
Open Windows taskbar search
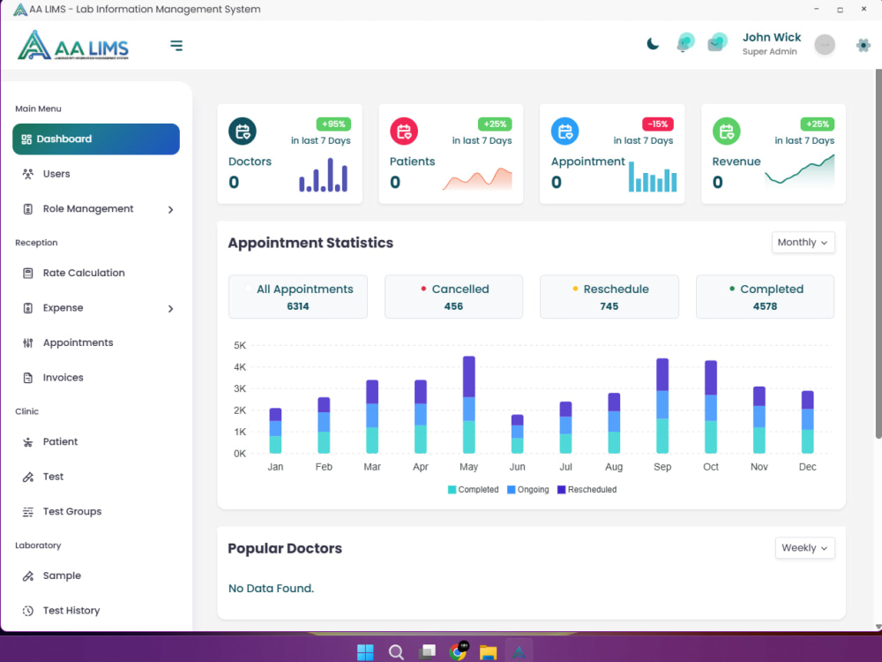[x=396, y=652]
